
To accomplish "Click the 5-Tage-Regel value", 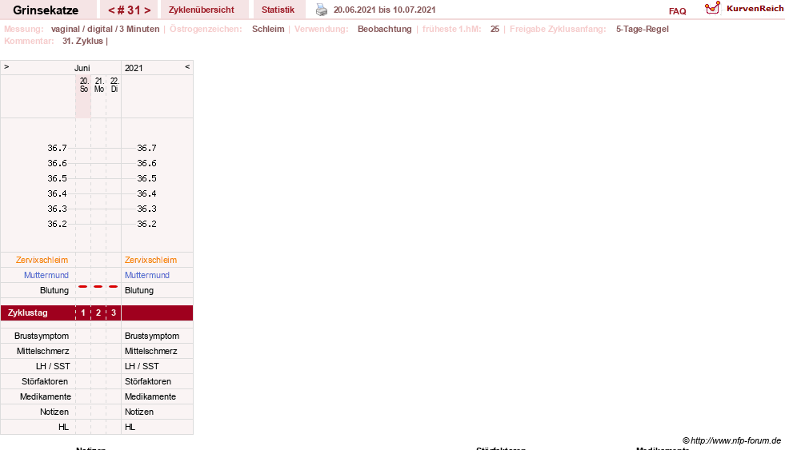I will [x=643, y=29].
